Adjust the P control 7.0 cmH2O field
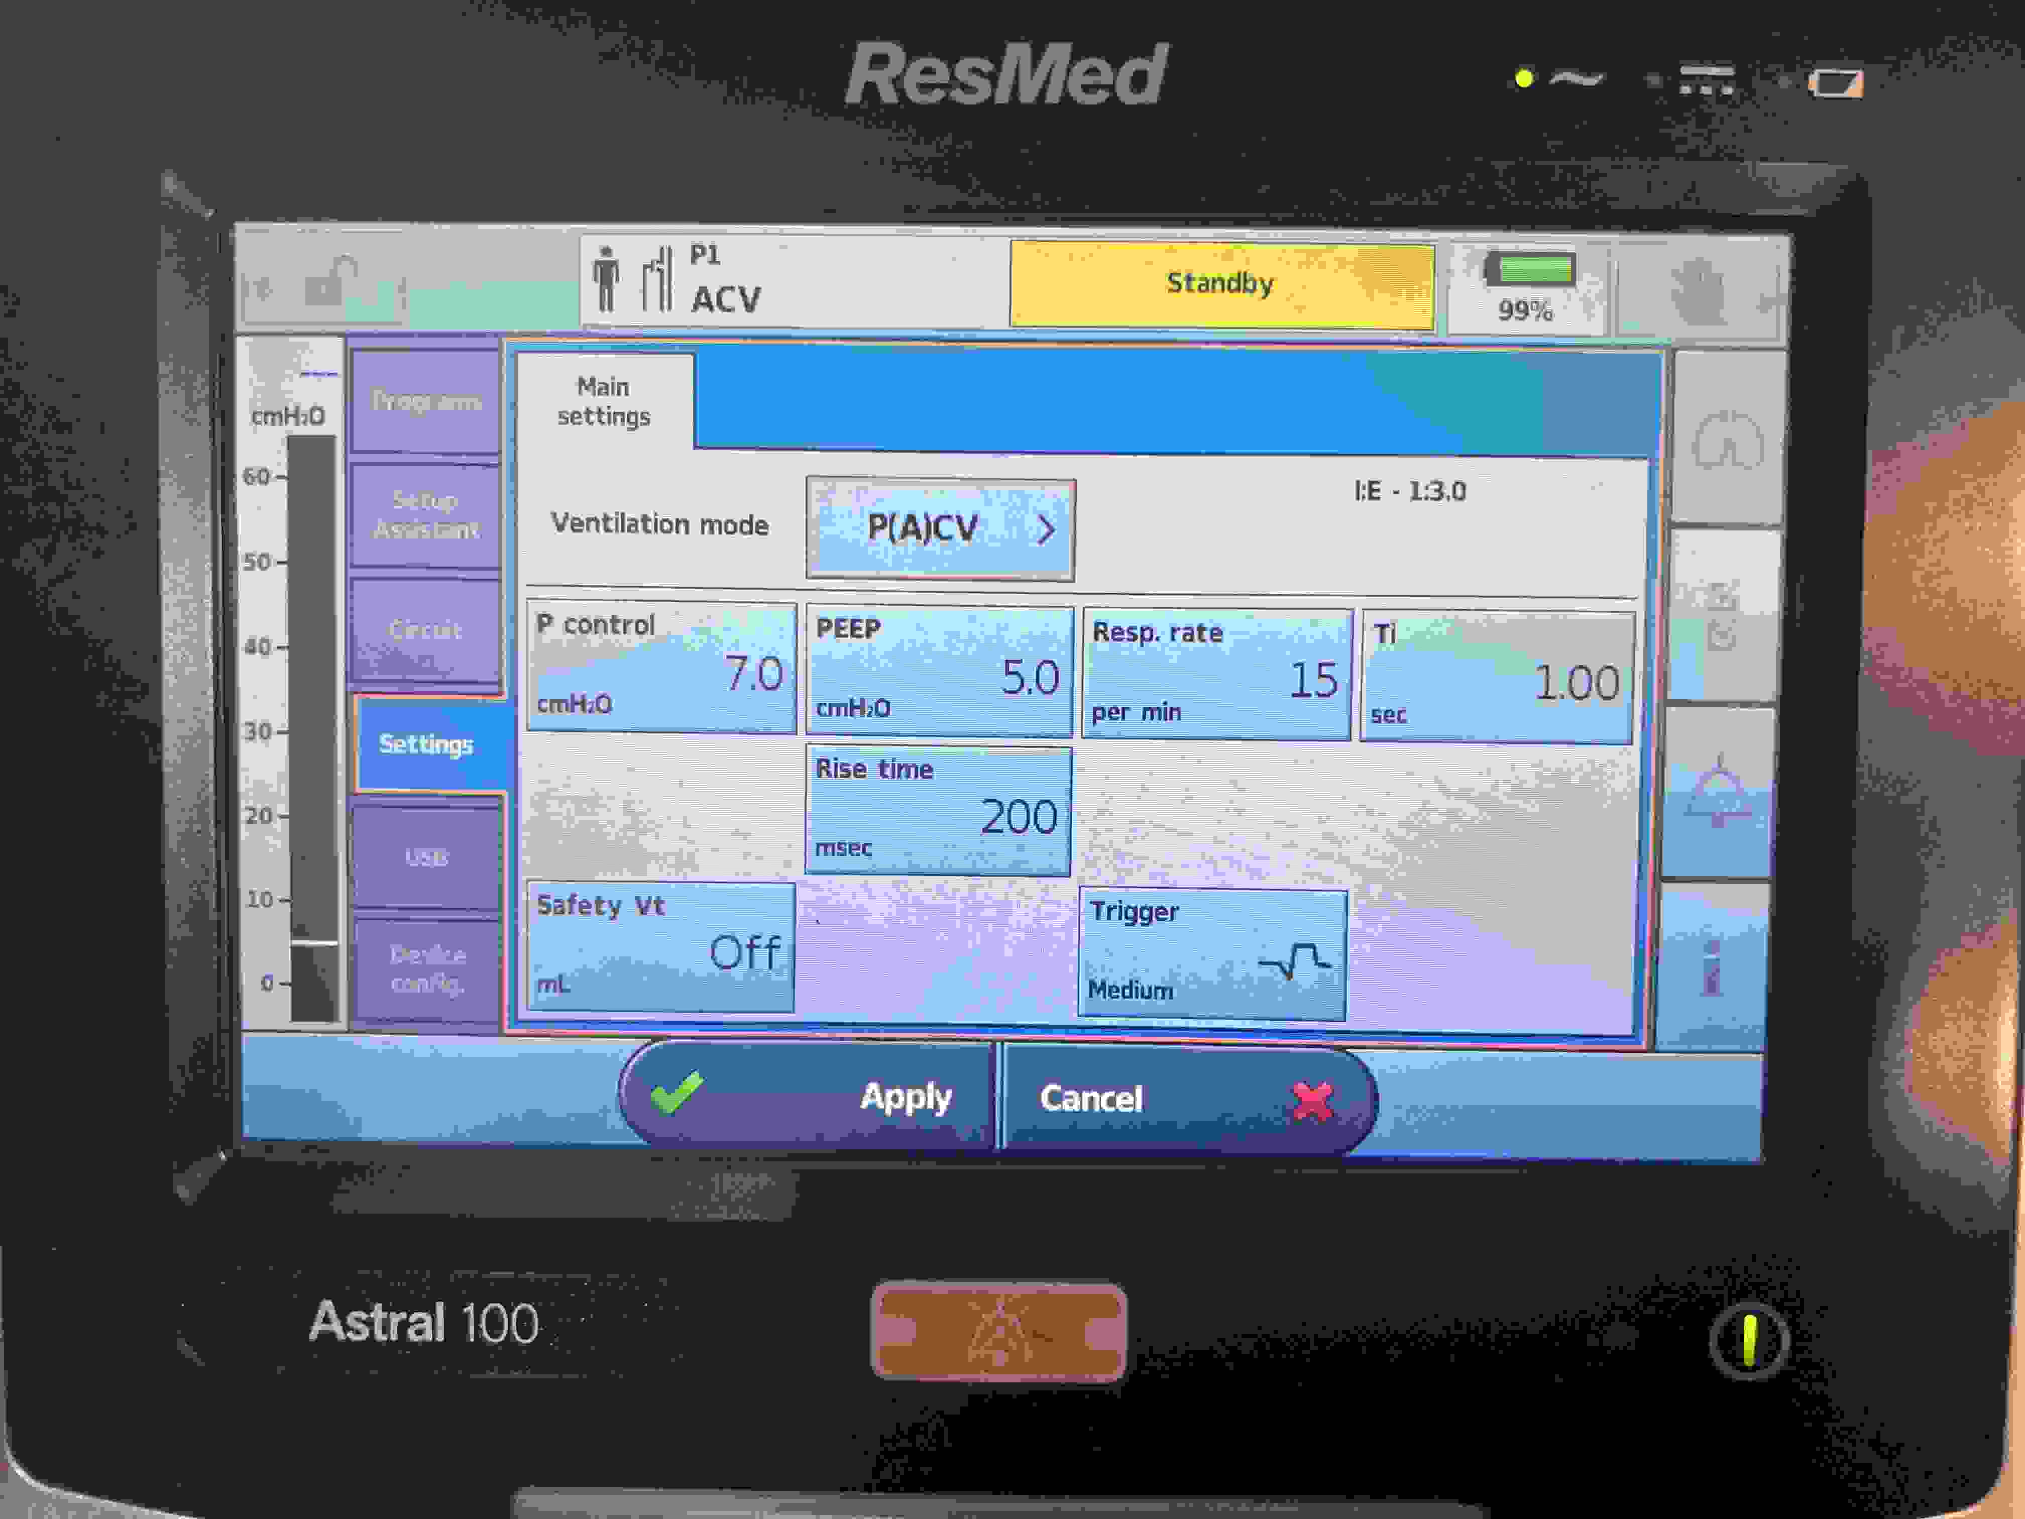This screenshot has height=1519, width=2025. (x=661, y=667)
